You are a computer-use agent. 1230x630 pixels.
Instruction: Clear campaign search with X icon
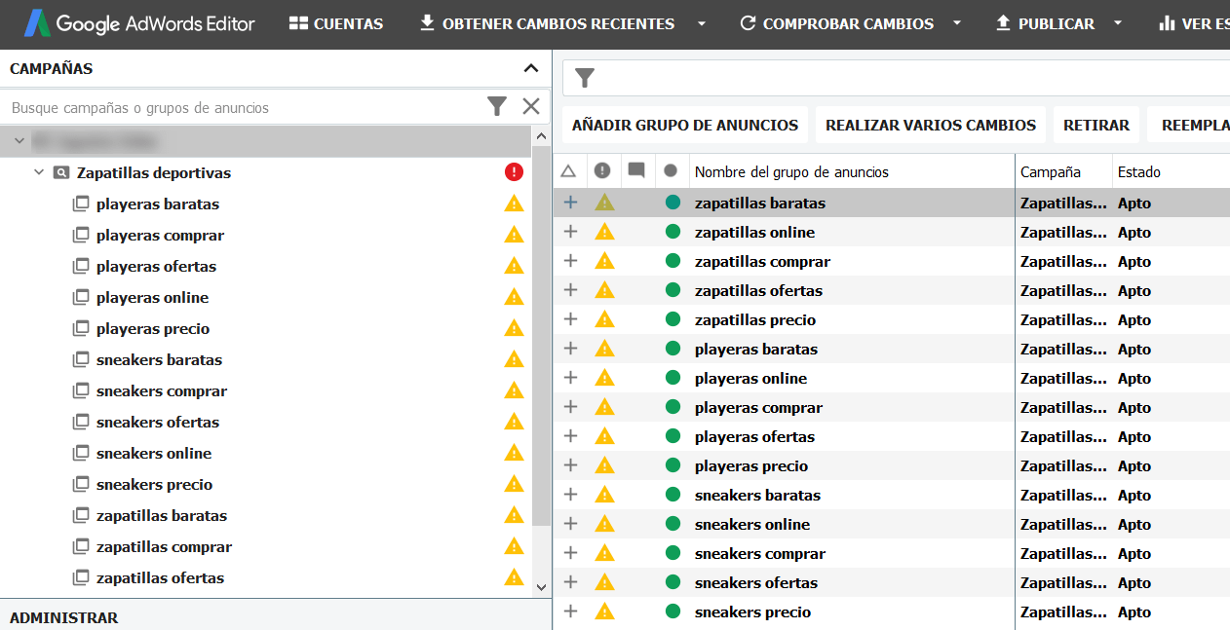(x=531, y=106)
